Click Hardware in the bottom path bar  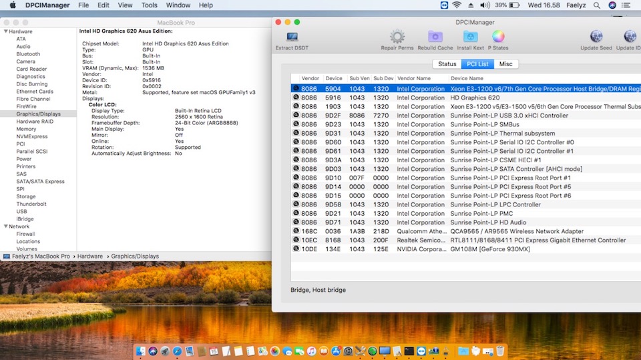click(90, 256)
